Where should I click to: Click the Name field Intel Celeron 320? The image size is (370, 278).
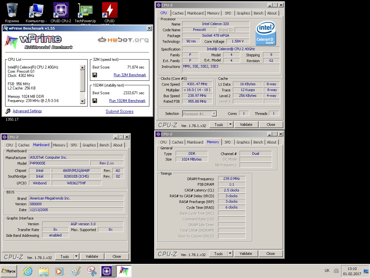[216, 24]
